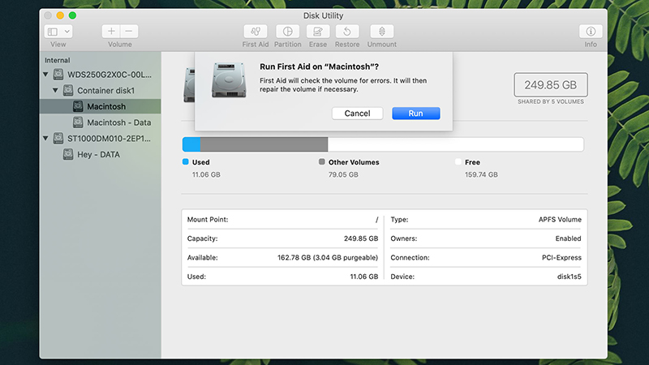
Task: Select the WDS250G2X0C-00L drive icon
Action: point(58,75)
